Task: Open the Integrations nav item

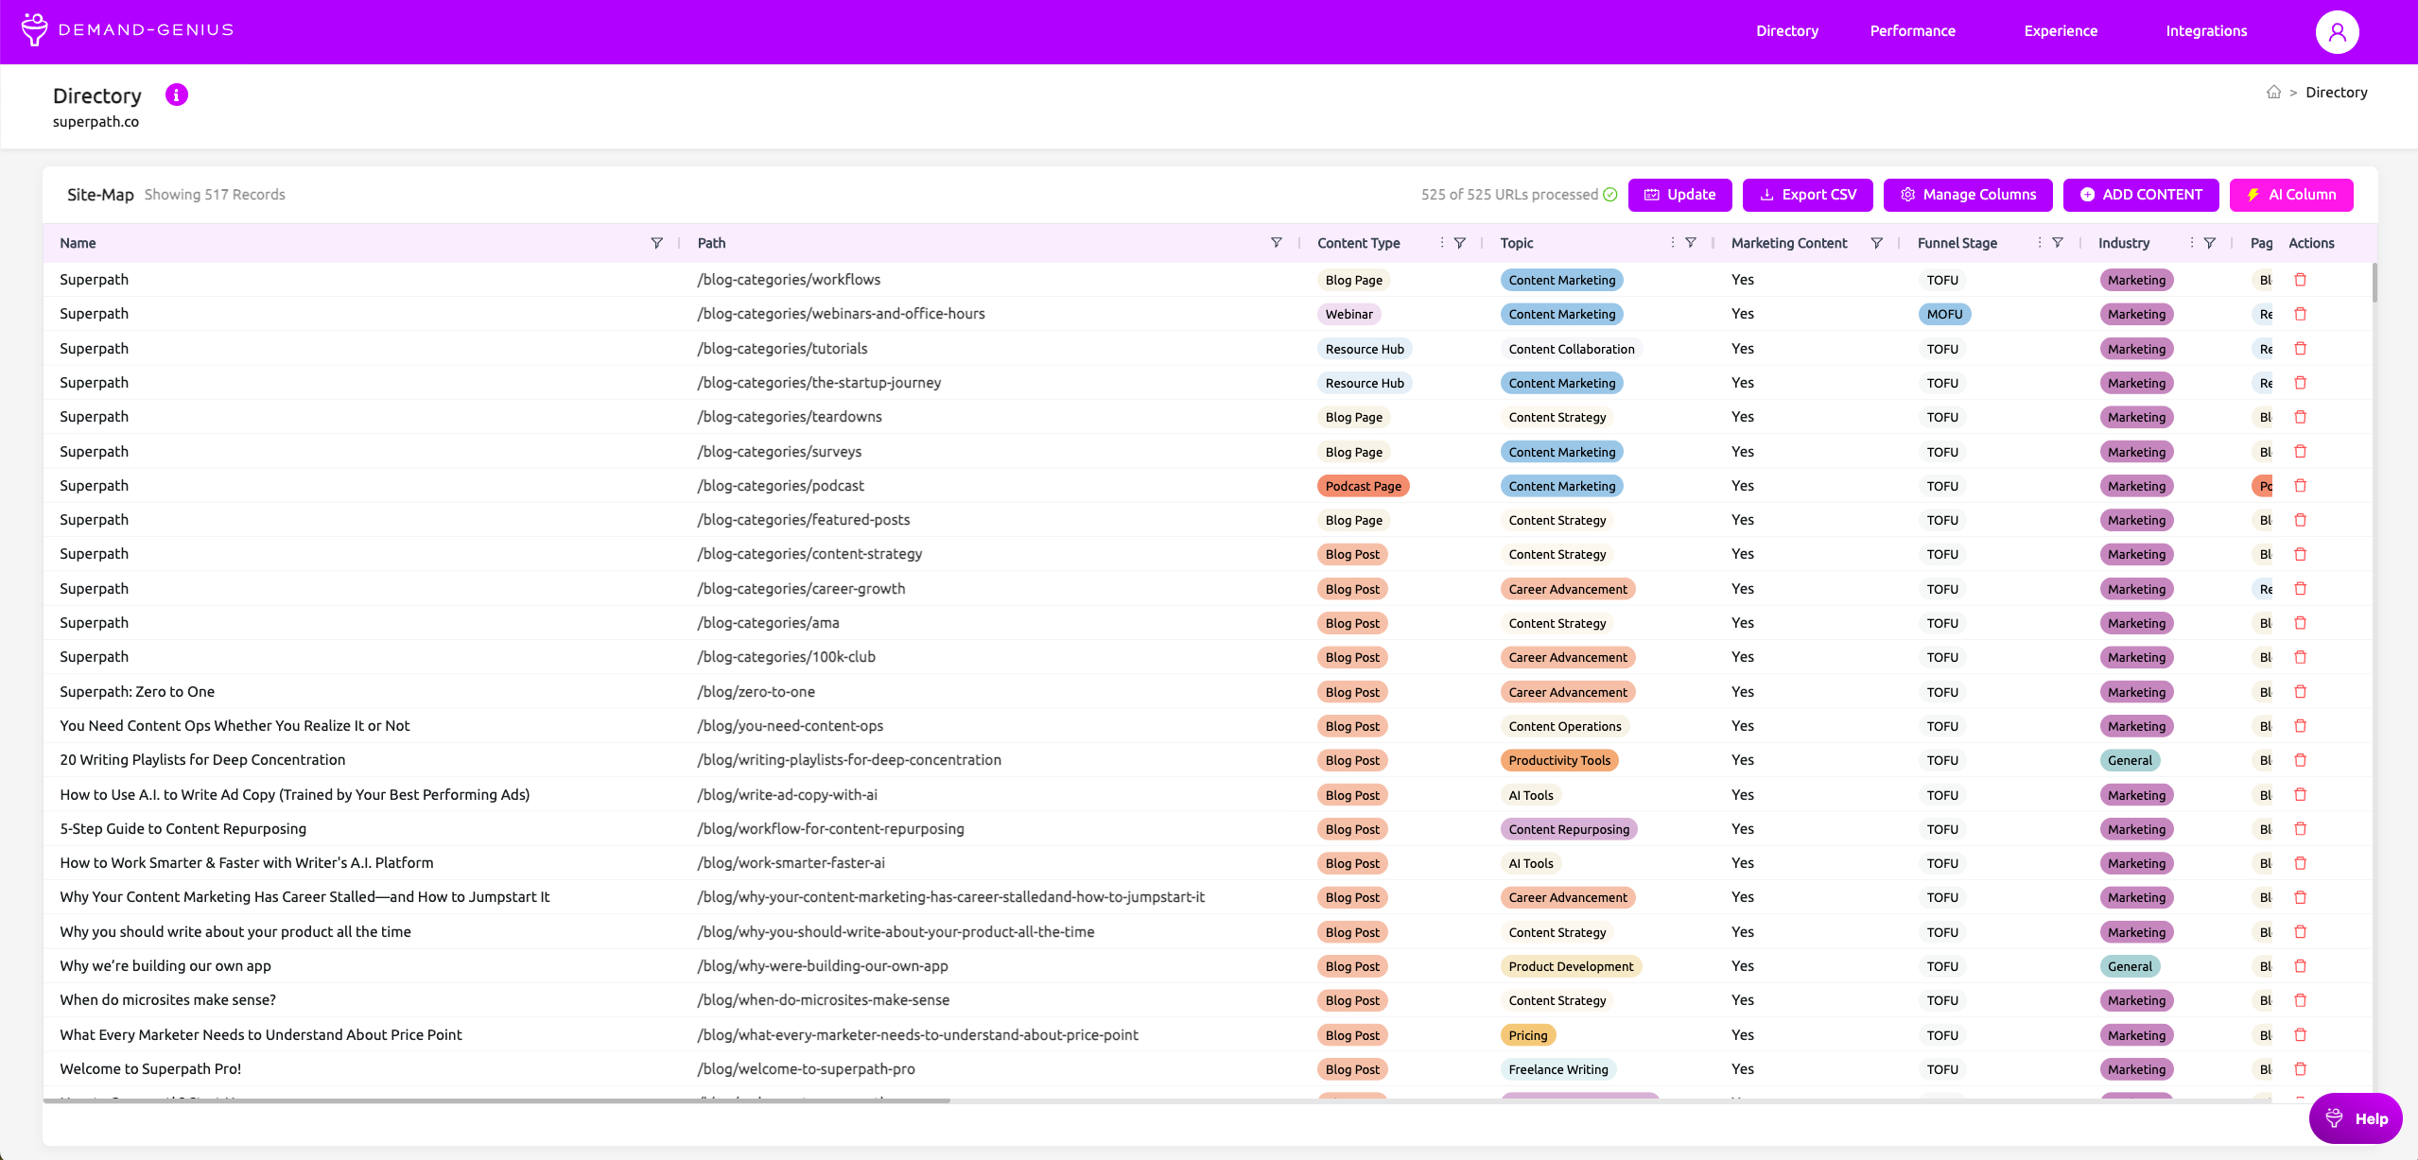Action: click(2206, 31)
